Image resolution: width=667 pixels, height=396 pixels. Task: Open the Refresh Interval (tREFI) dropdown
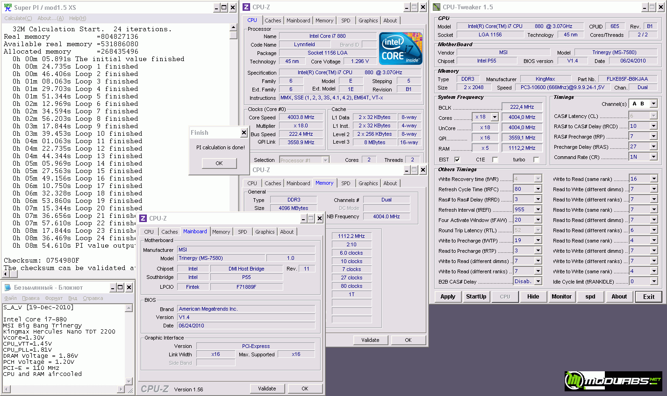click(x=538, y=209)
